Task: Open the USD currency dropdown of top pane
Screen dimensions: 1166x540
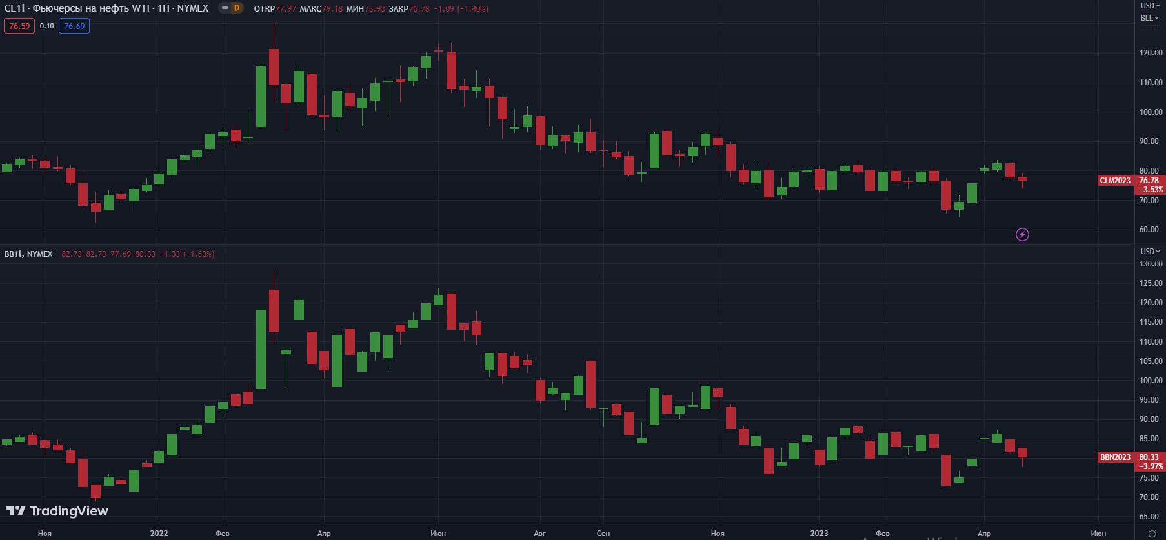Action: [x=1150, y=6]
